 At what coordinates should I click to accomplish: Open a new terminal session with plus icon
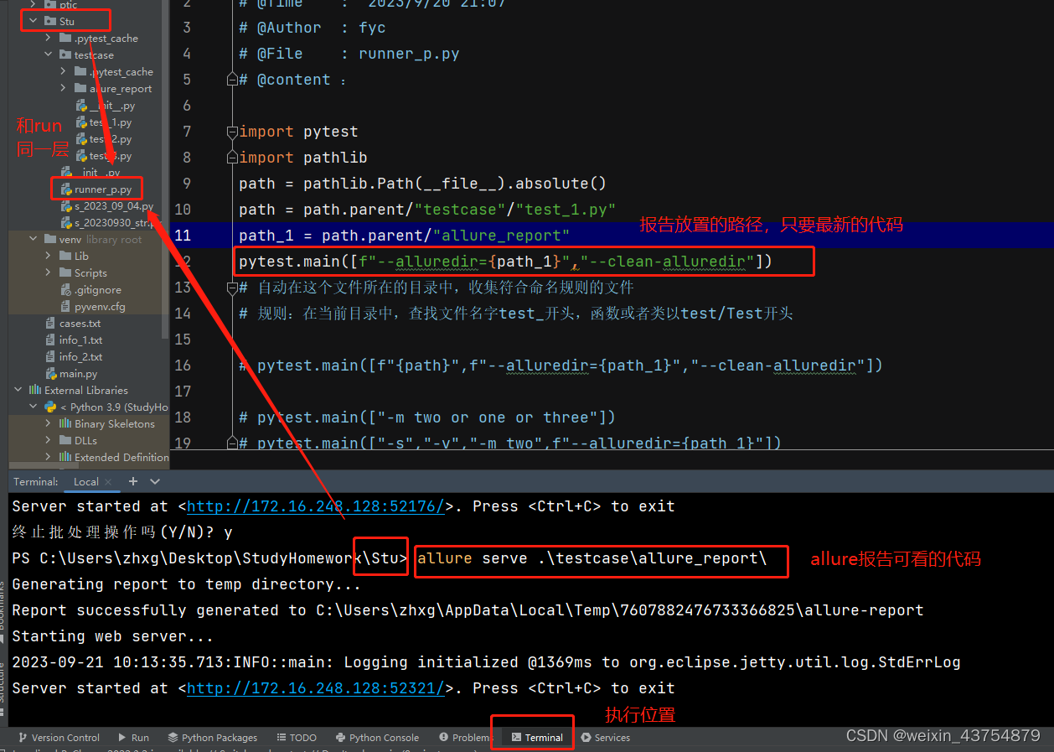click(x=132, y=481)
